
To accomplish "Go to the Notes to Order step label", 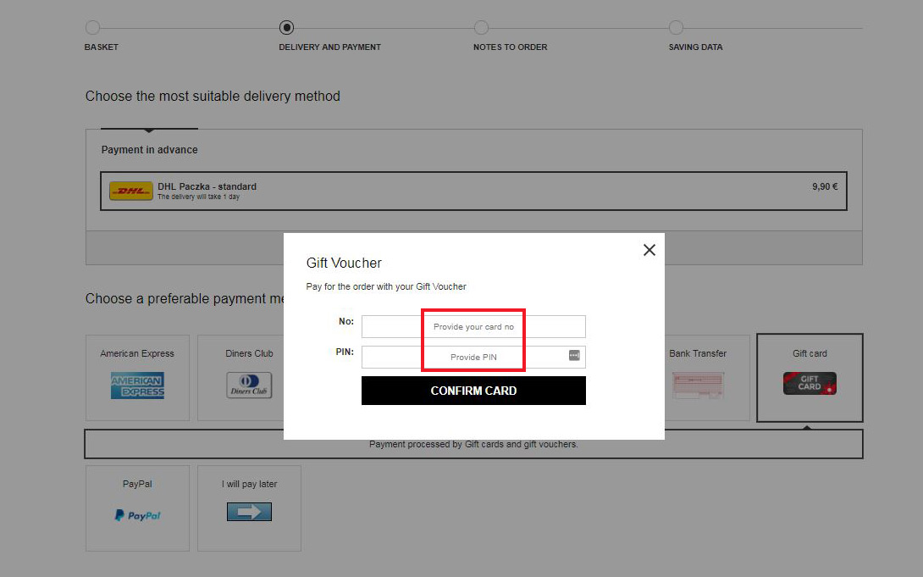I will 510,47.
